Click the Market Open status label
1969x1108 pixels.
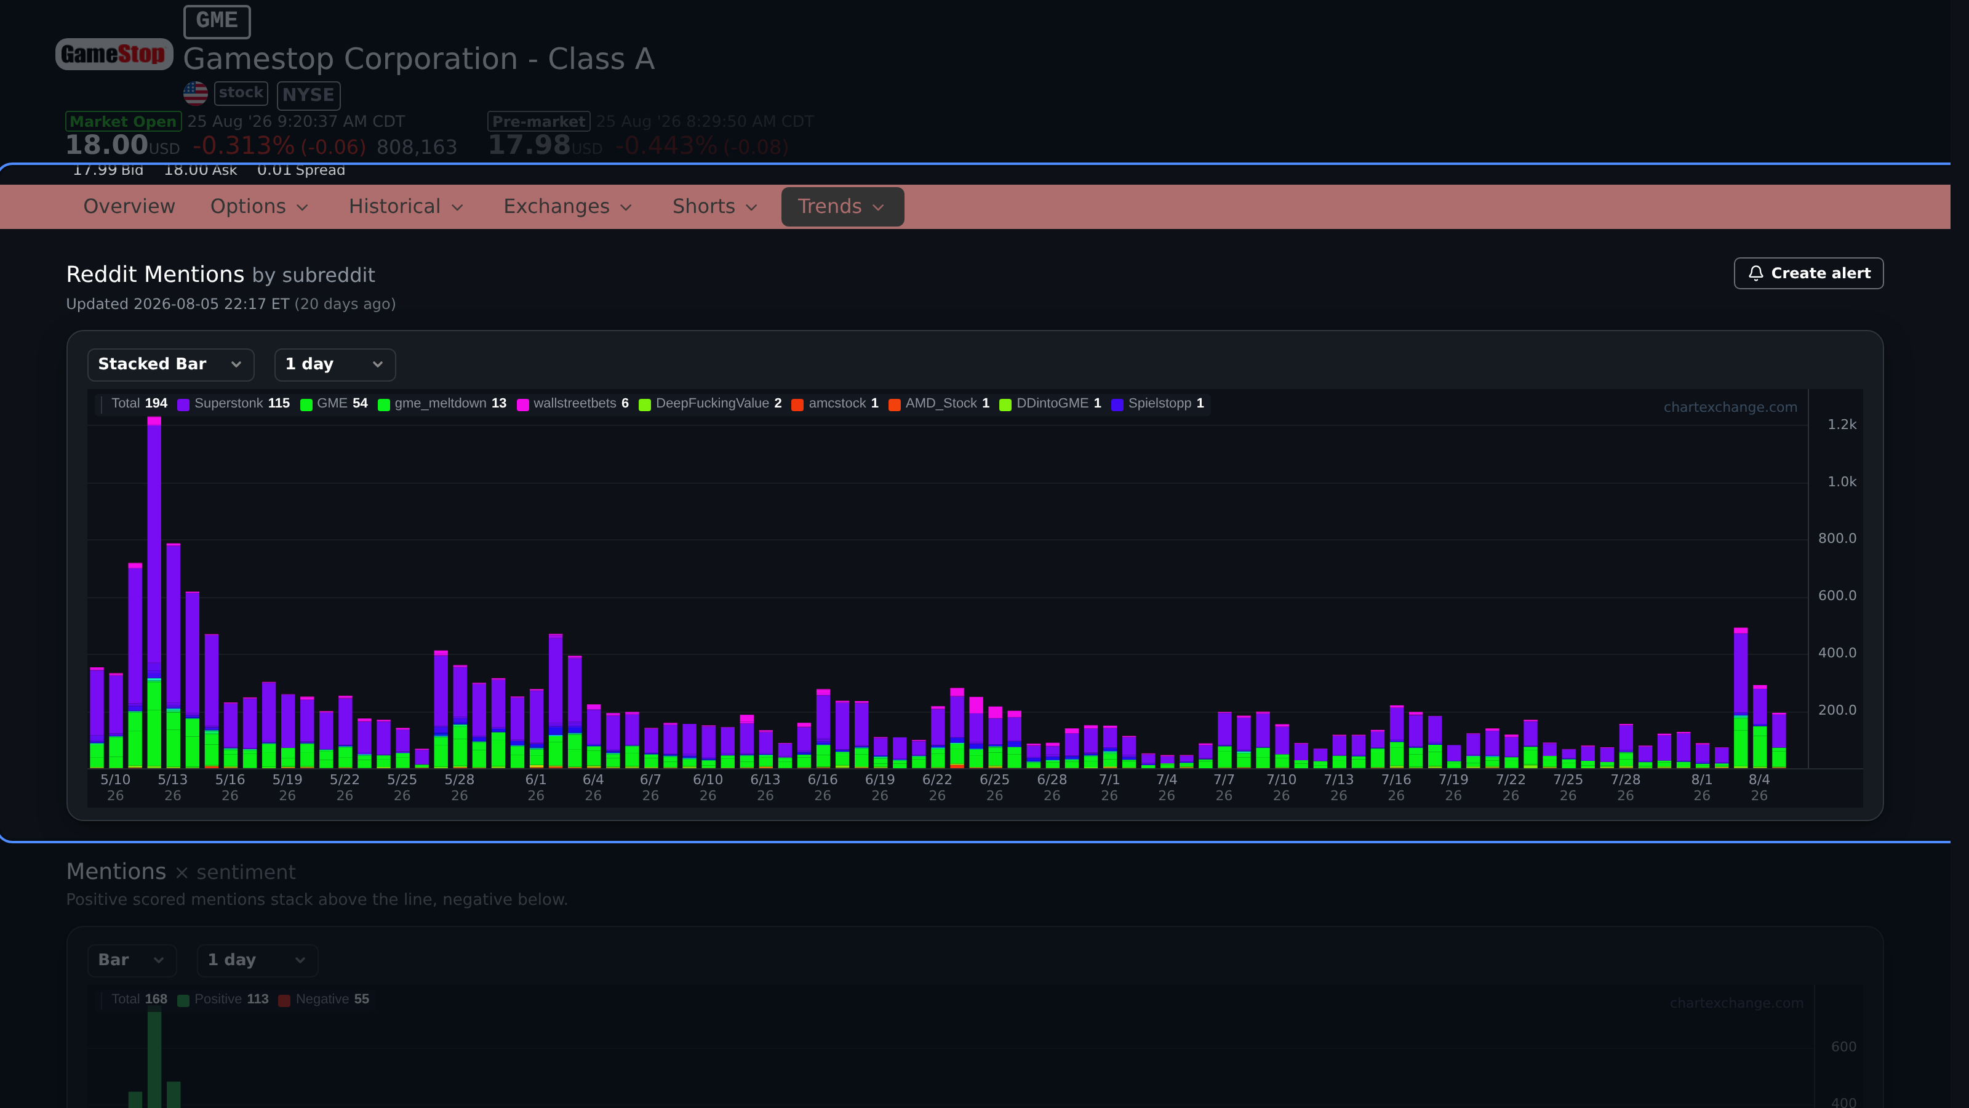click(123, 122)
